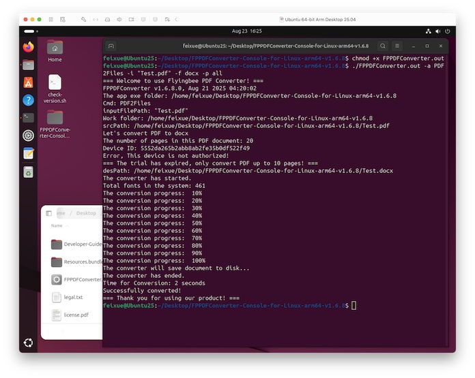Viewport: 475px width, 378px height.
Task: Select legal.txt in the file list
Action: 73,297
